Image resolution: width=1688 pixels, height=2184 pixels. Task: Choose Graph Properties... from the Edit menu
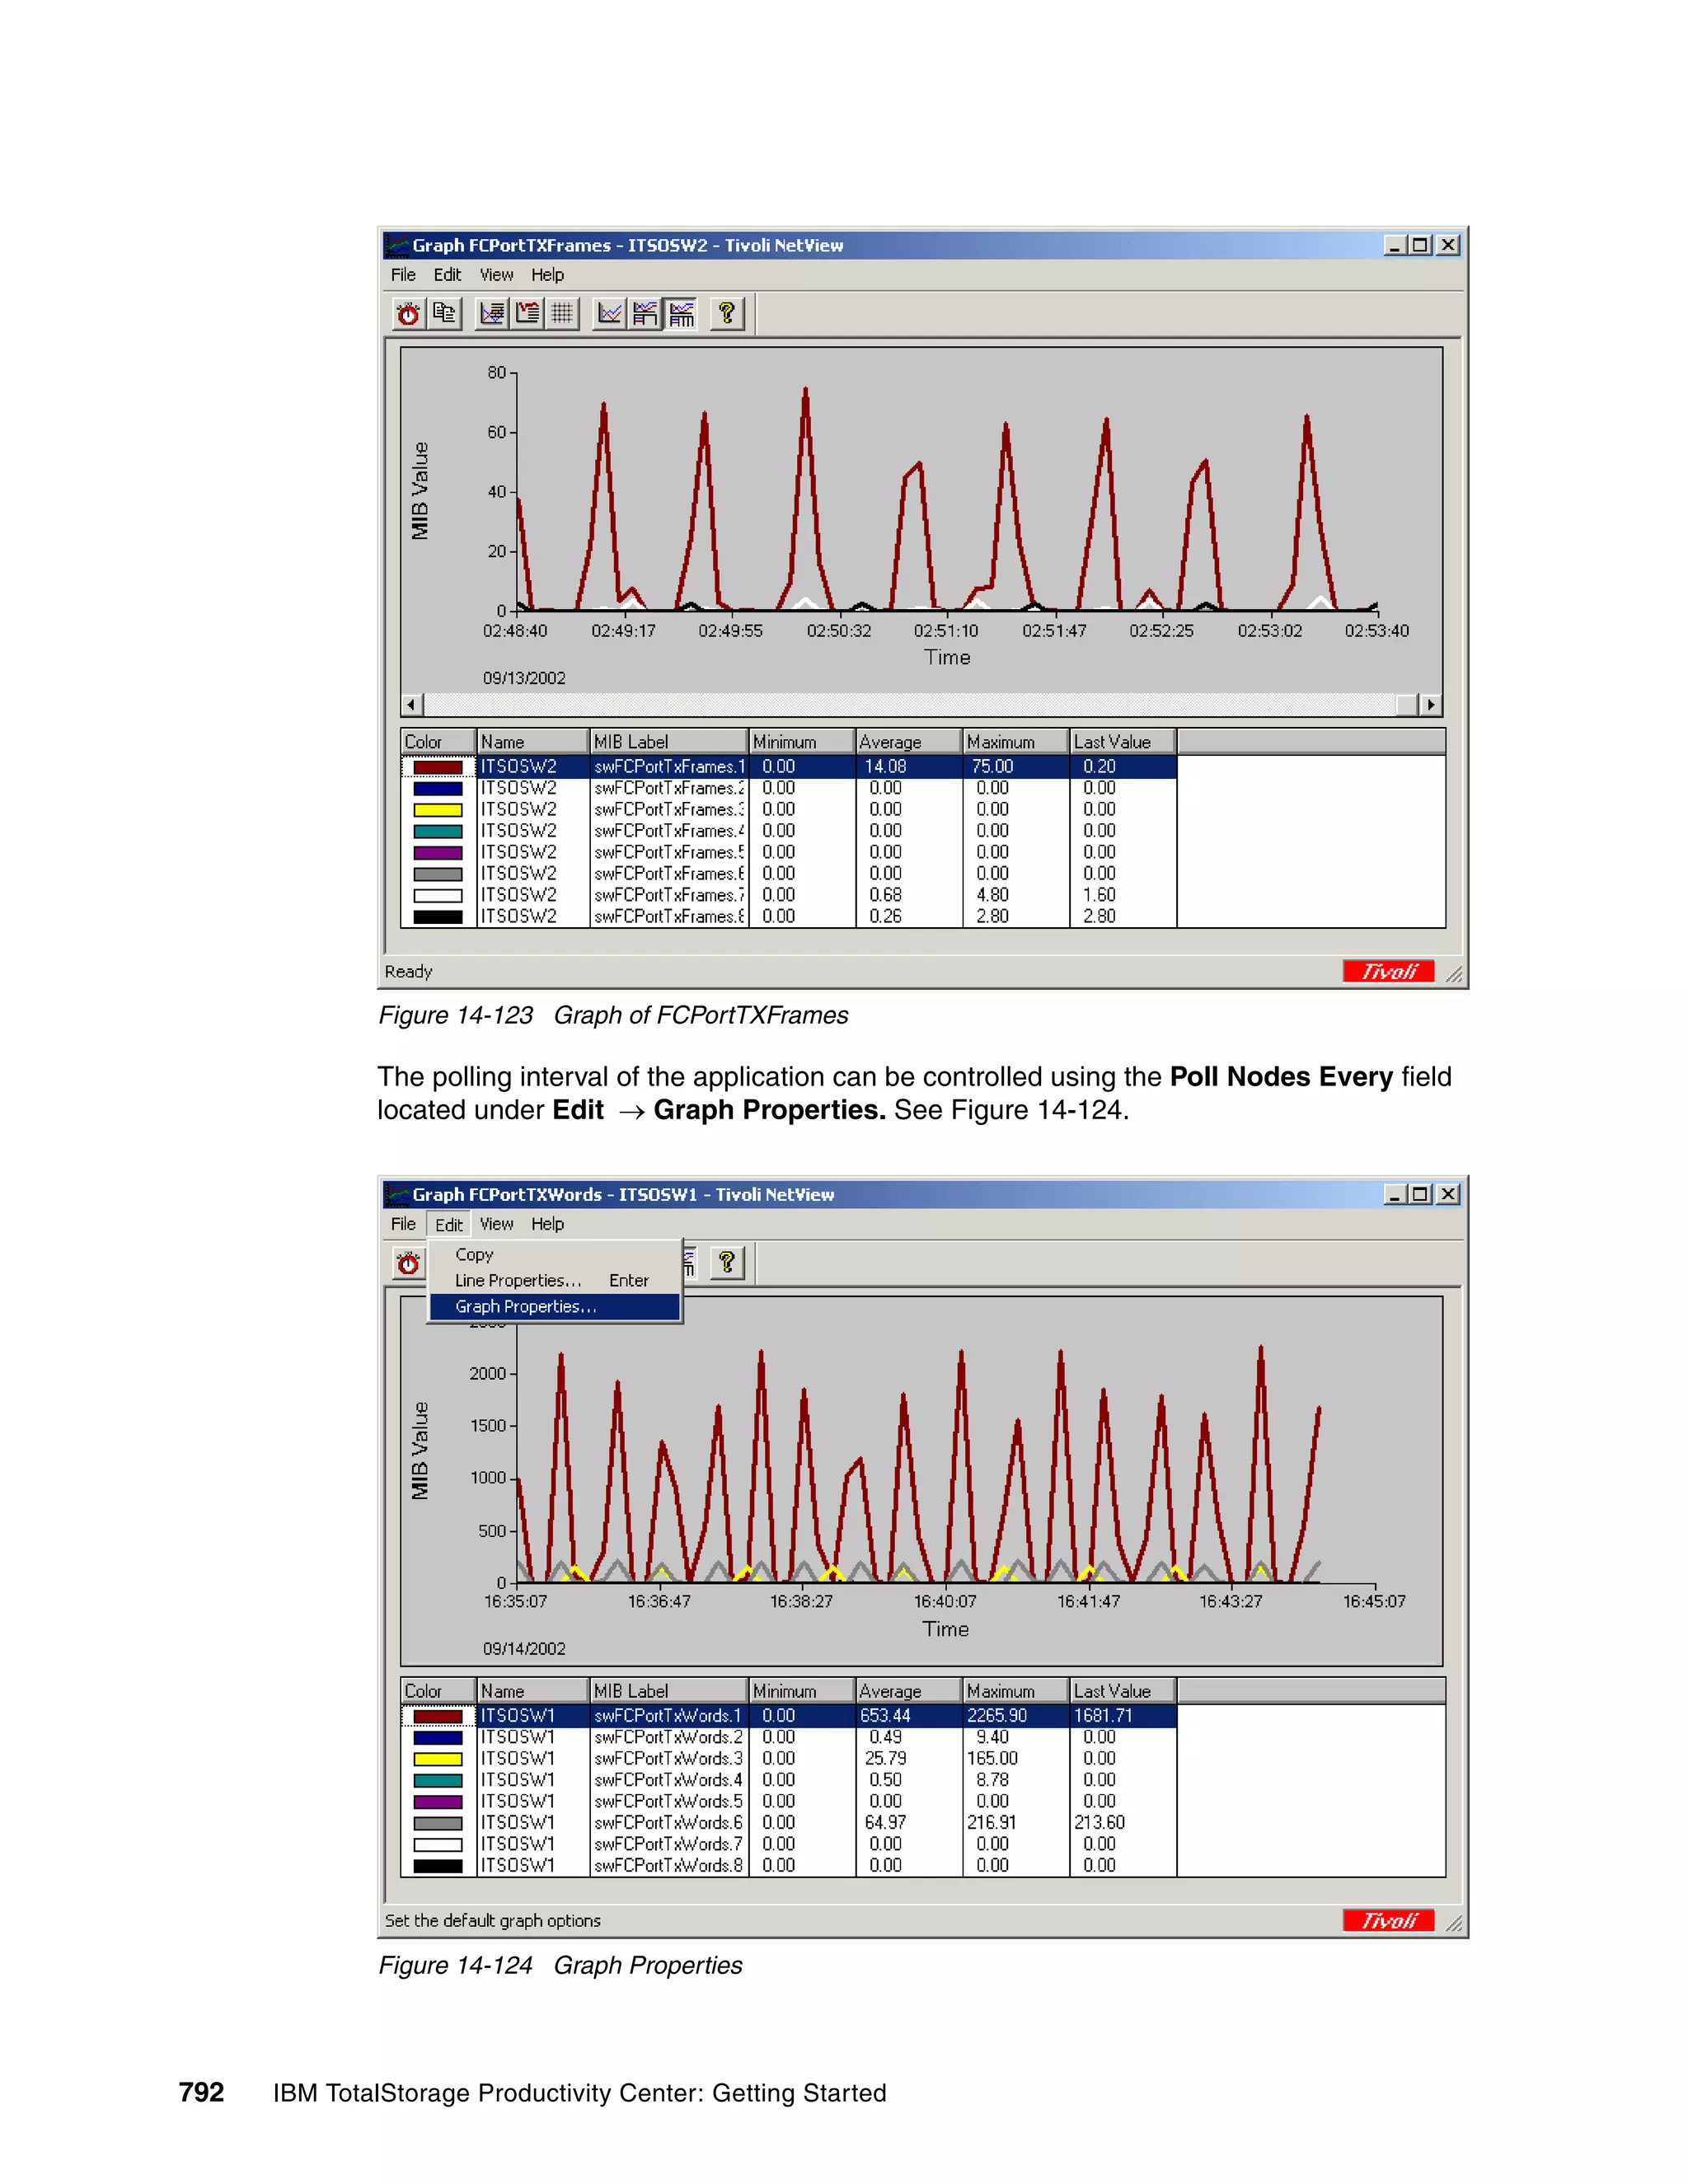(x=554, y=1306)
